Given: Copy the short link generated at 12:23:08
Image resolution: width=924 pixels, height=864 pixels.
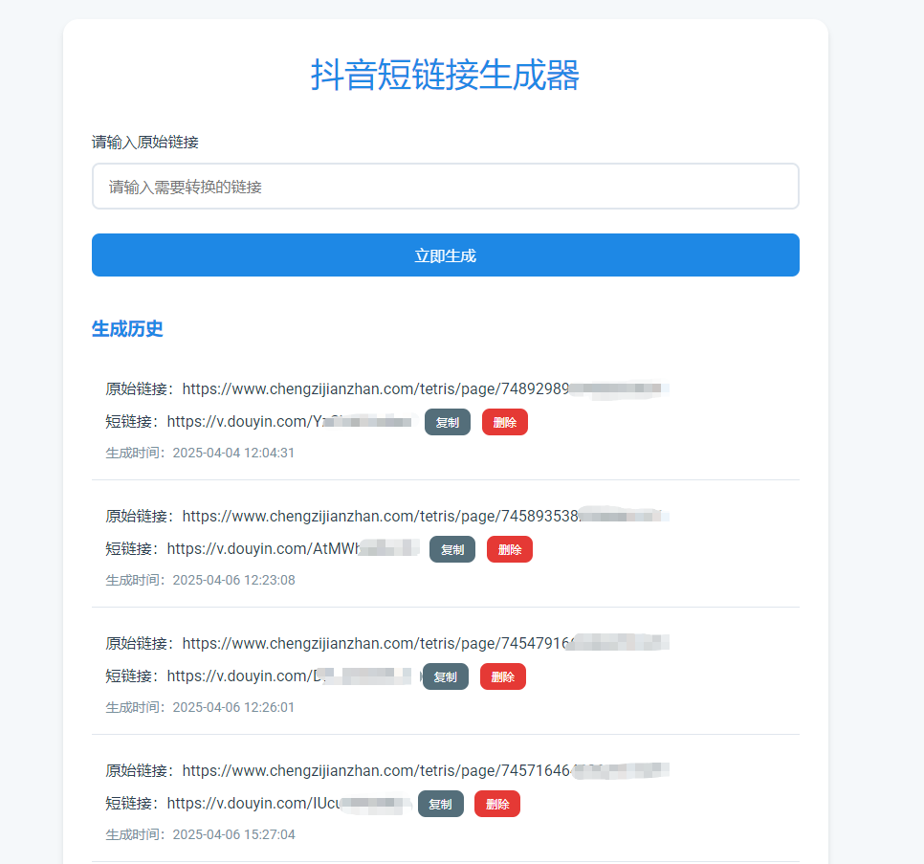Looking at the screenshot, I should click(451, 548).
